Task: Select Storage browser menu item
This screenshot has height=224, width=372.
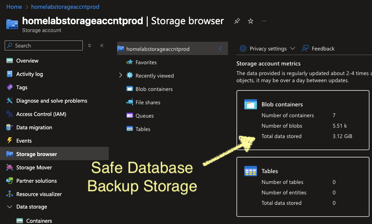Action: click(54, 154)
